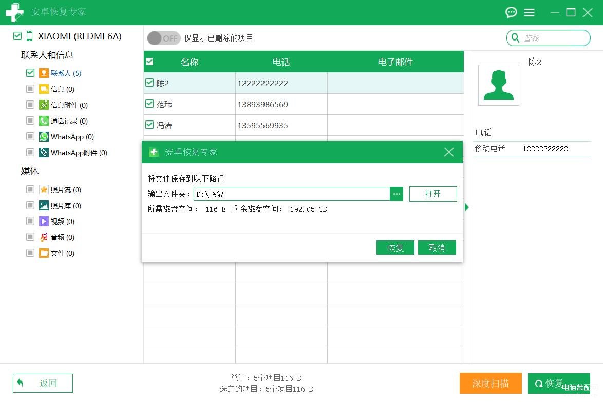Screen dimensions: 603x402
Task: Check the WhatsApp附件 (0) checkbox
Action: coord(30,152)
